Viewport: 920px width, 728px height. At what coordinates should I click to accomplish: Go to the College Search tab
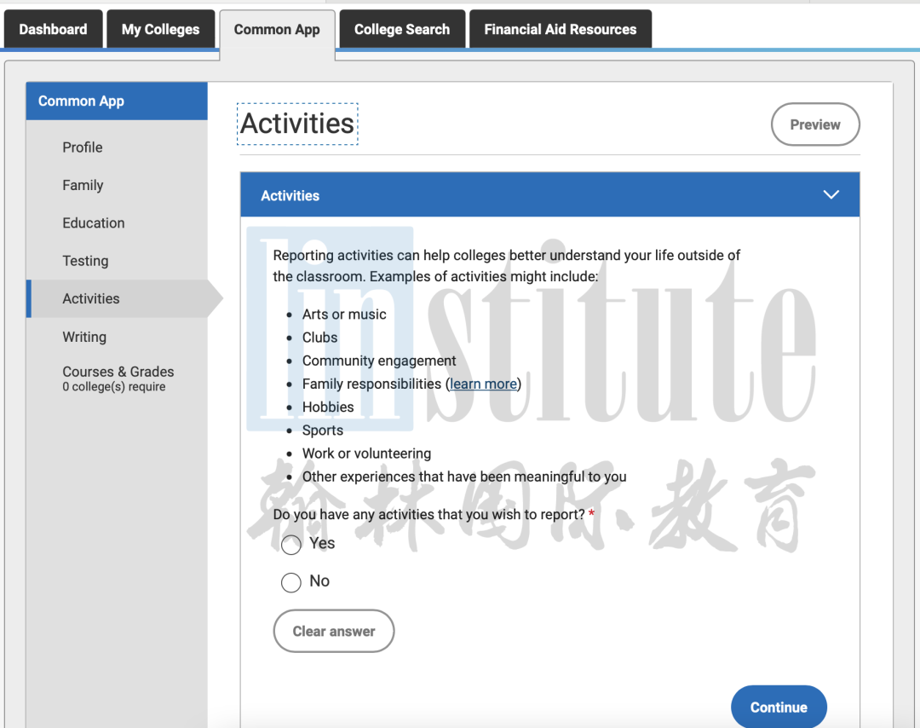(x=402, y=29)
